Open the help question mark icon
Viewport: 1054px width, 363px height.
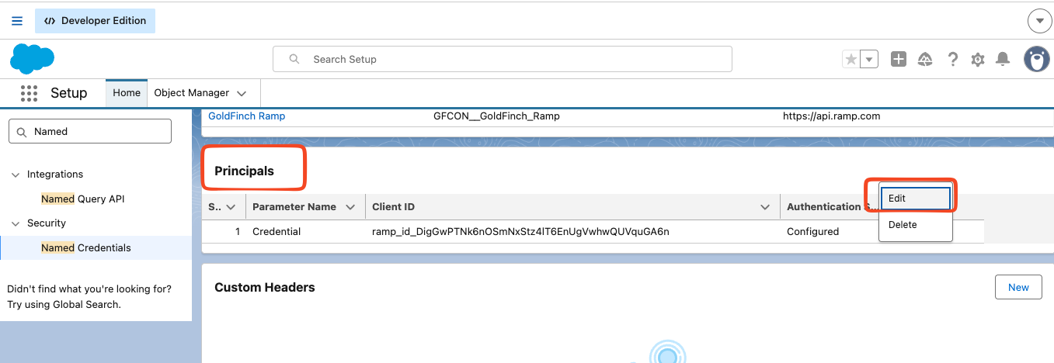(x=952, y=59)
